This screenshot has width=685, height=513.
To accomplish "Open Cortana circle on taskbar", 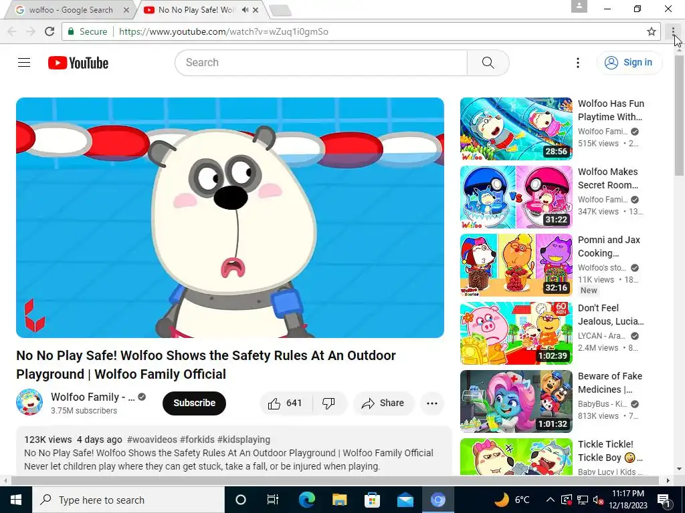I will (x=241, y=500).
